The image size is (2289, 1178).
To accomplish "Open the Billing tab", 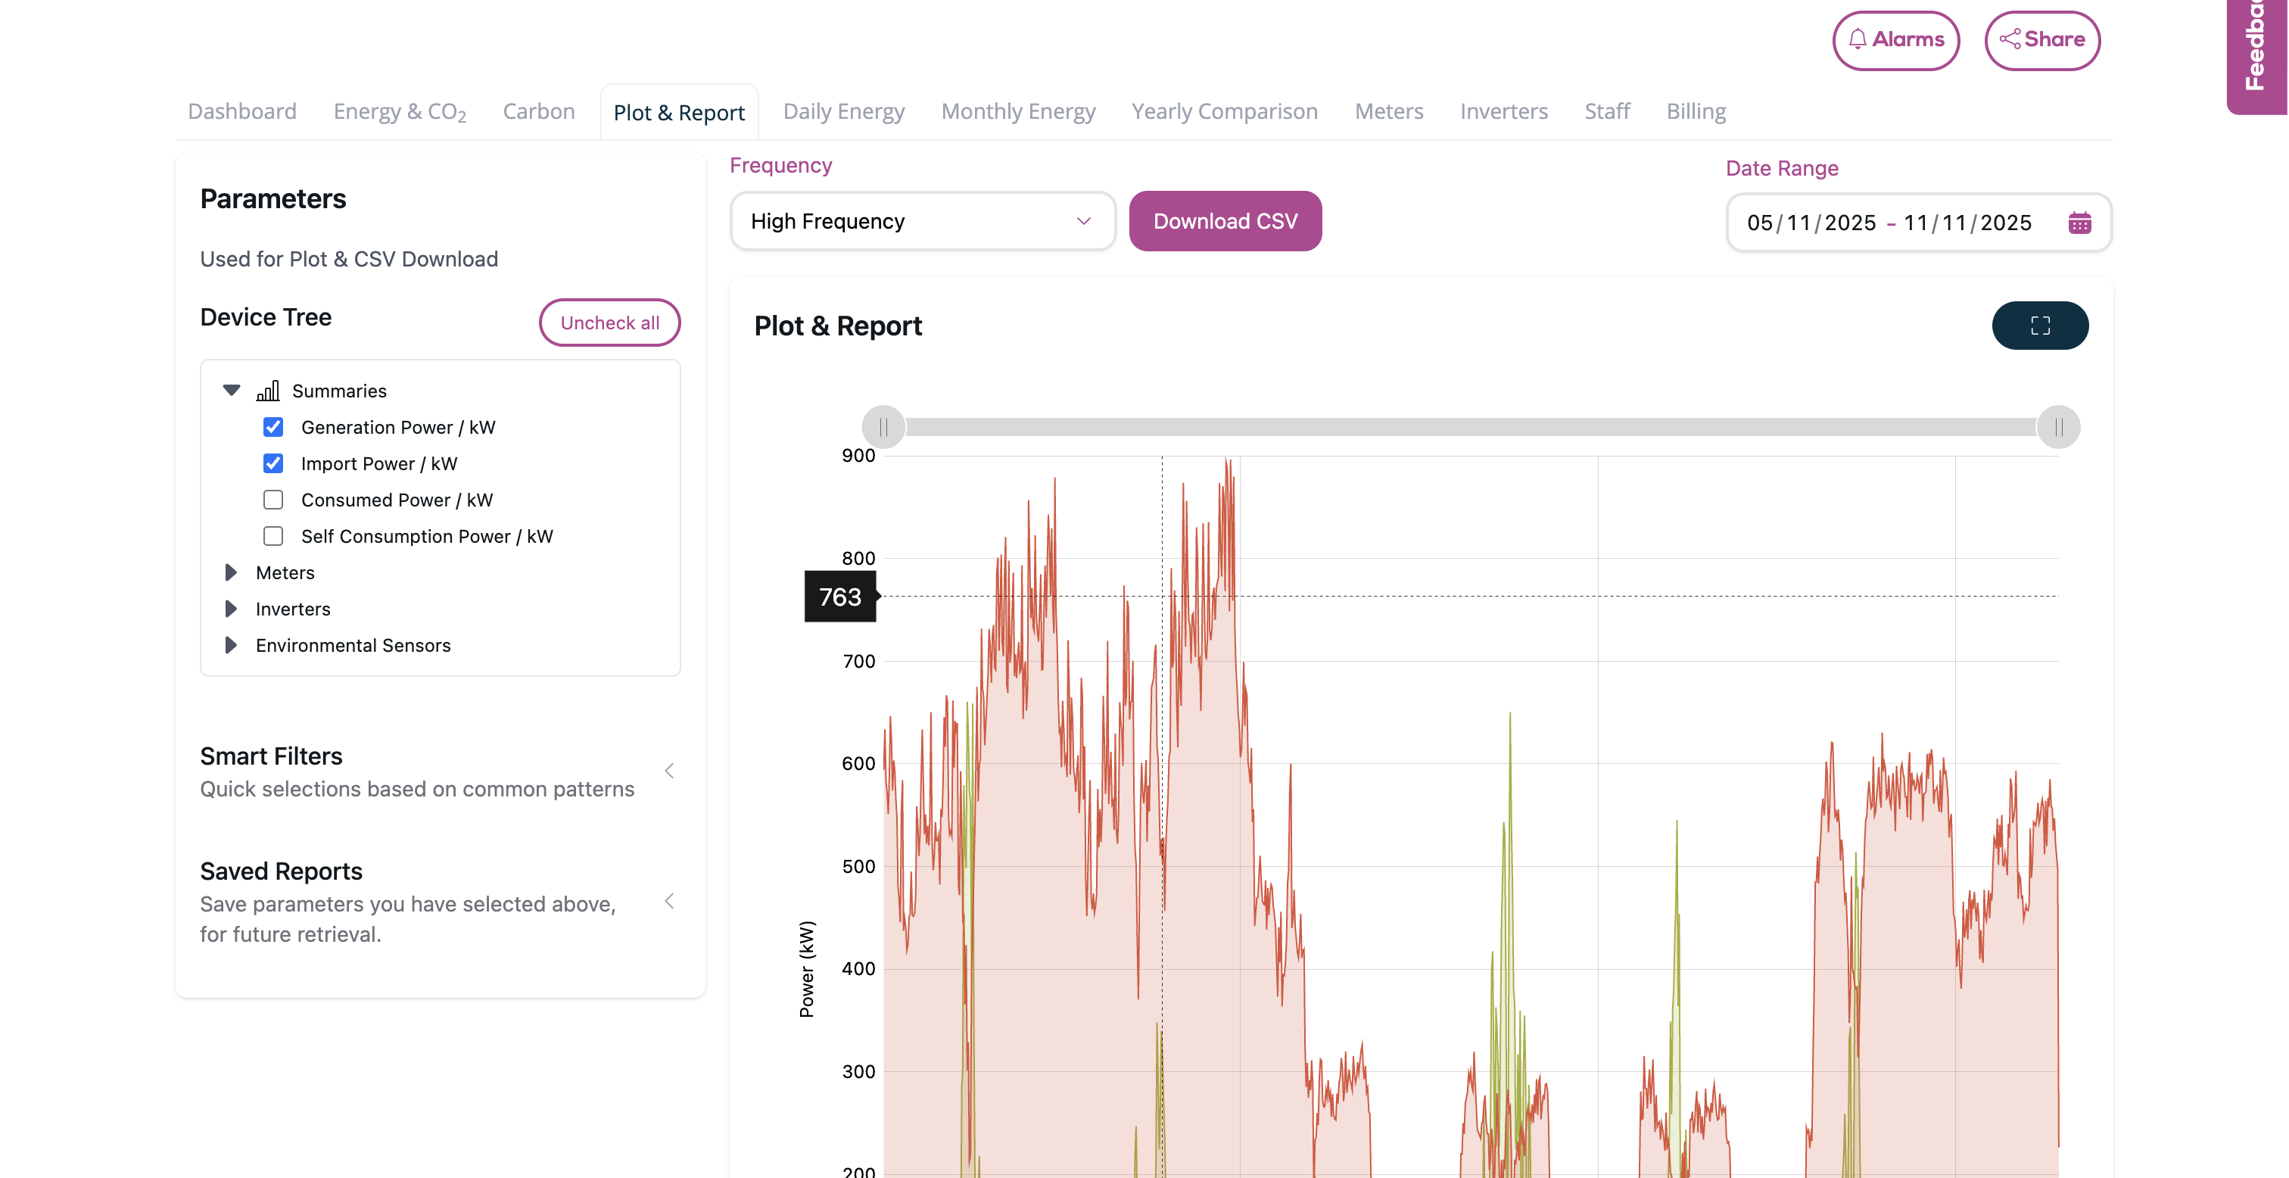I will point(1696,112).
